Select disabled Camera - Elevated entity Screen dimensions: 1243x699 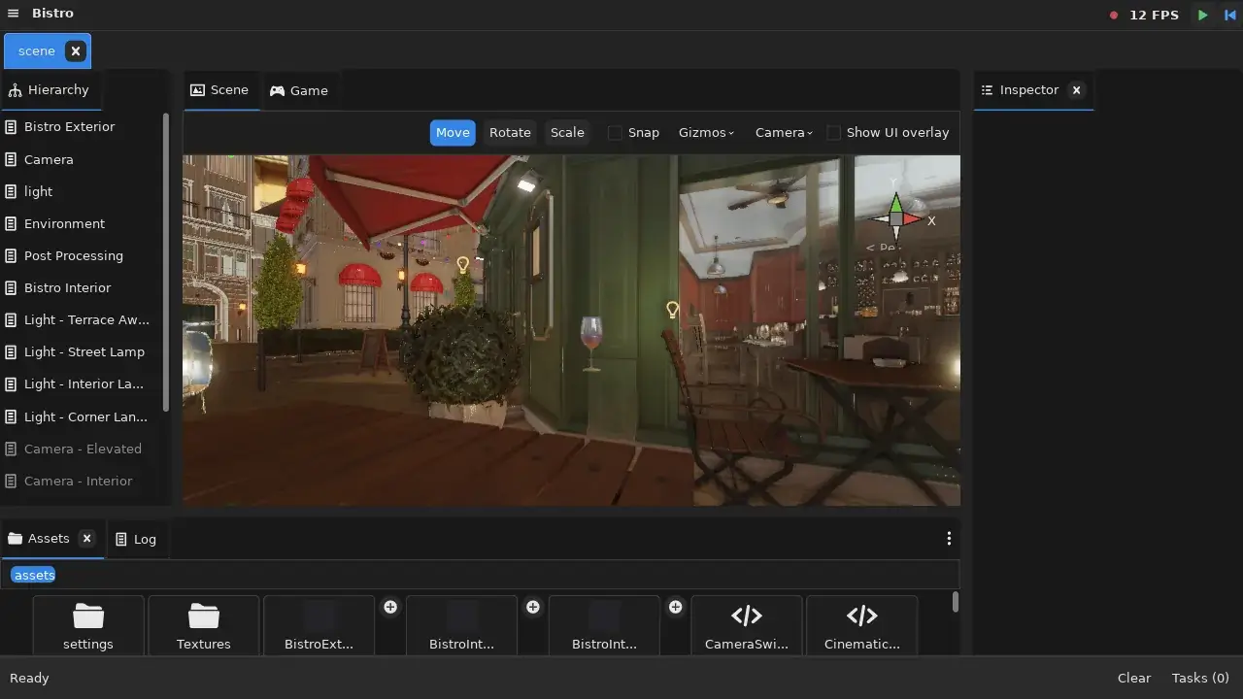(x=83, y=449)
